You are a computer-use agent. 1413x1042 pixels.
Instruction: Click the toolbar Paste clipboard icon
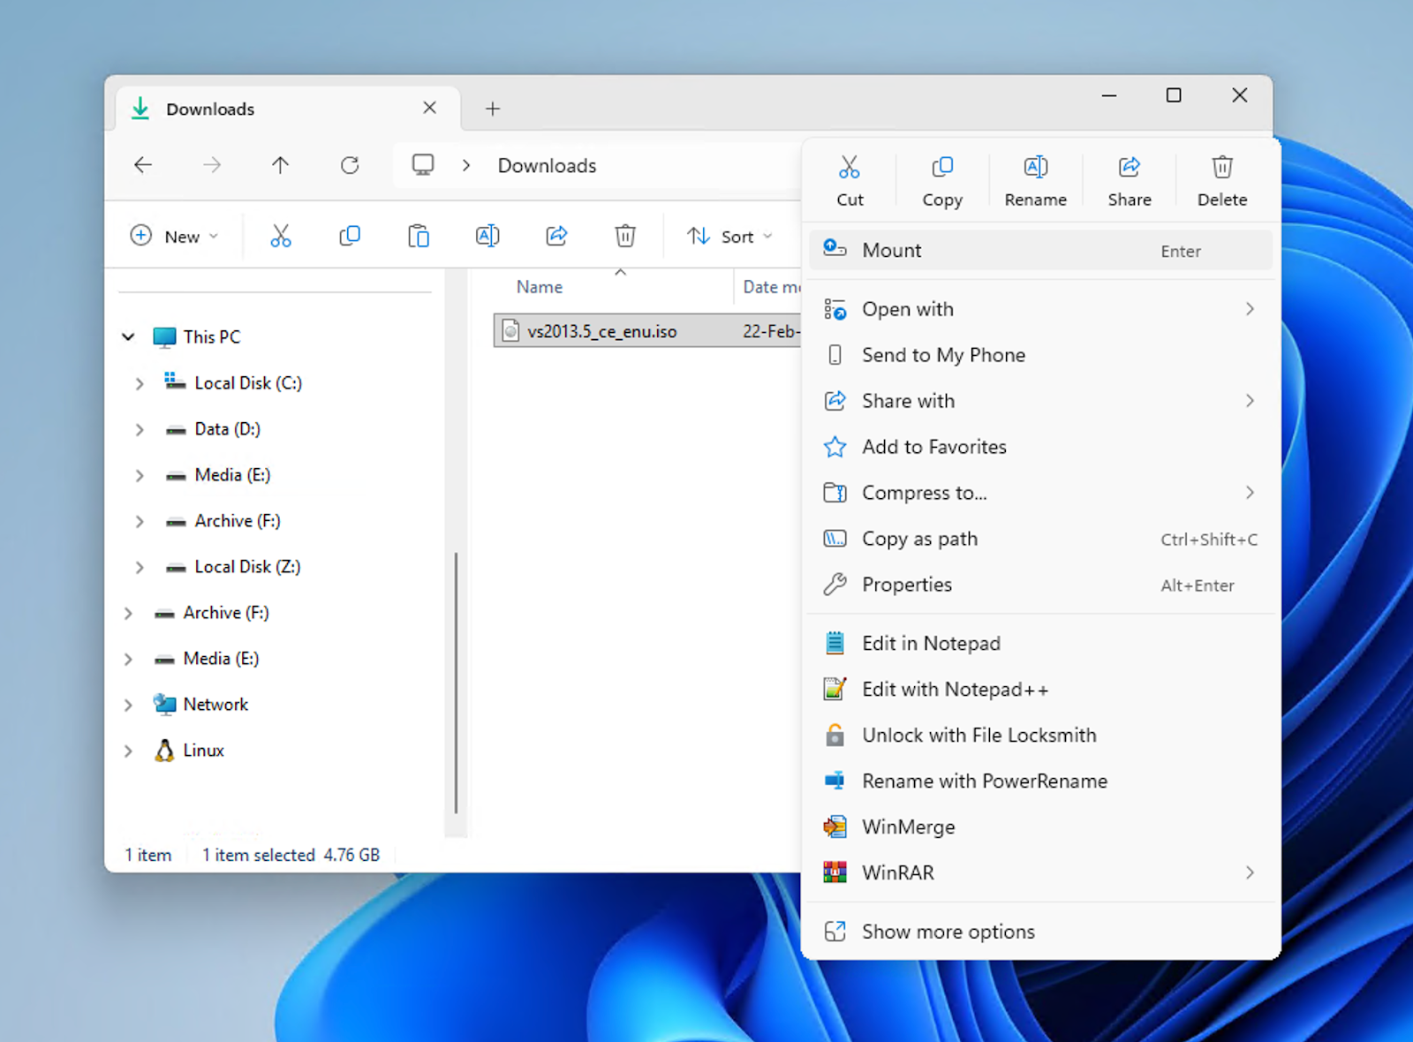click(x=419, y=236)
